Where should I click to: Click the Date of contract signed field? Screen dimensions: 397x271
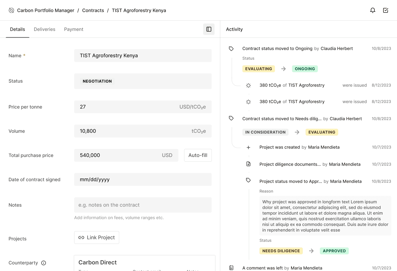[143, 180]
